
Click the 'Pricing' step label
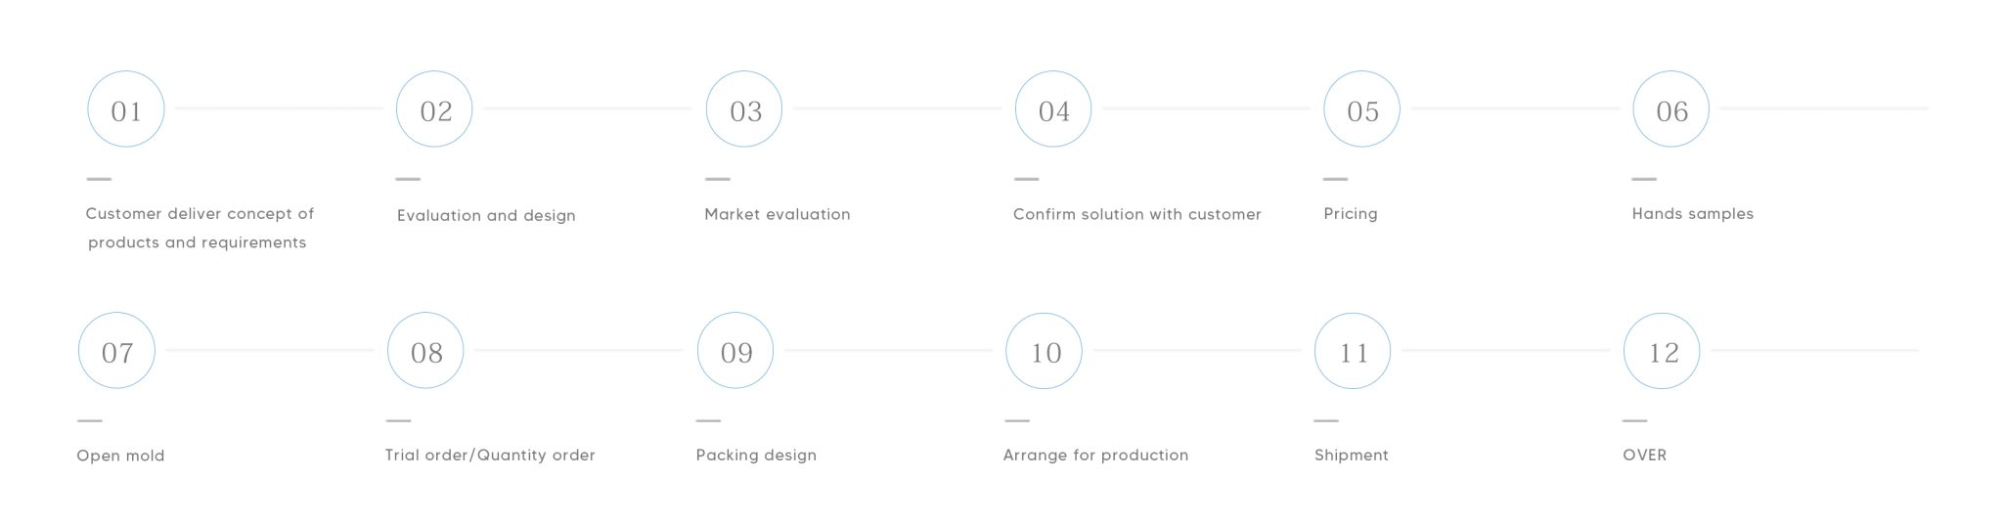click(1351, 214)
